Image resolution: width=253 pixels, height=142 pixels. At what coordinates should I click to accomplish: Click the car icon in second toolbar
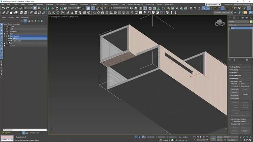pos(103,13)
